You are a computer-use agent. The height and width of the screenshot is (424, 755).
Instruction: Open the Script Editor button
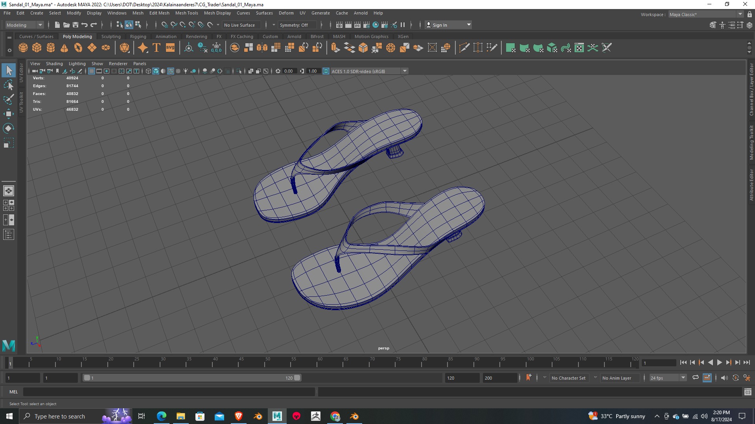pyautogui.click(x=748, y=392)
